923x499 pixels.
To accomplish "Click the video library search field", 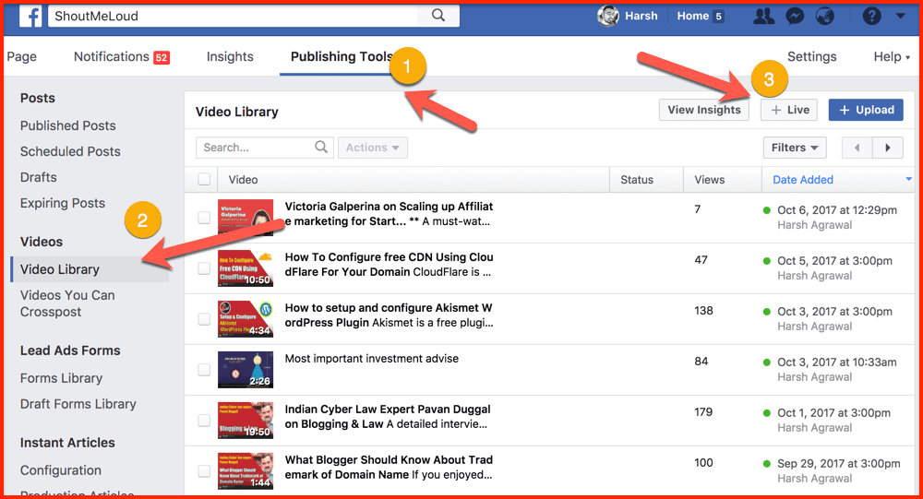I will click(257, 148).
